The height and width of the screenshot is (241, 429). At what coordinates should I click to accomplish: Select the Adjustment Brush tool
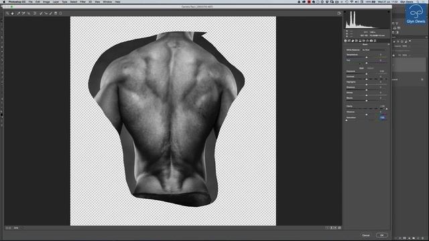pos(51,13)
